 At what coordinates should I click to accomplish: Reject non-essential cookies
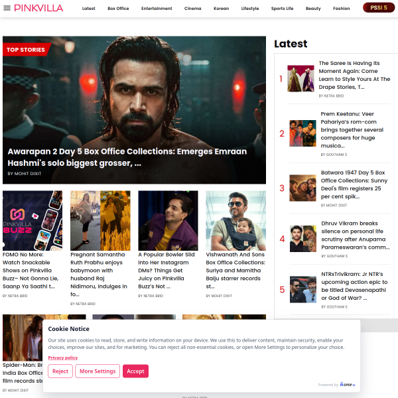(x=60, y=371)
